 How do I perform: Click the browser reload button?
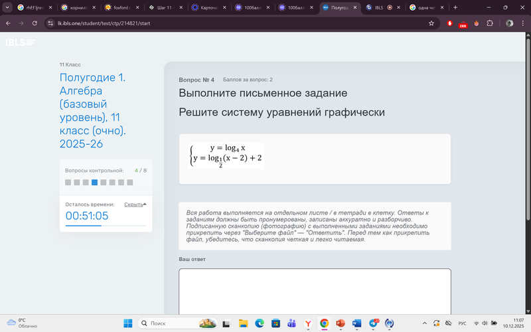tap(37, 23)
